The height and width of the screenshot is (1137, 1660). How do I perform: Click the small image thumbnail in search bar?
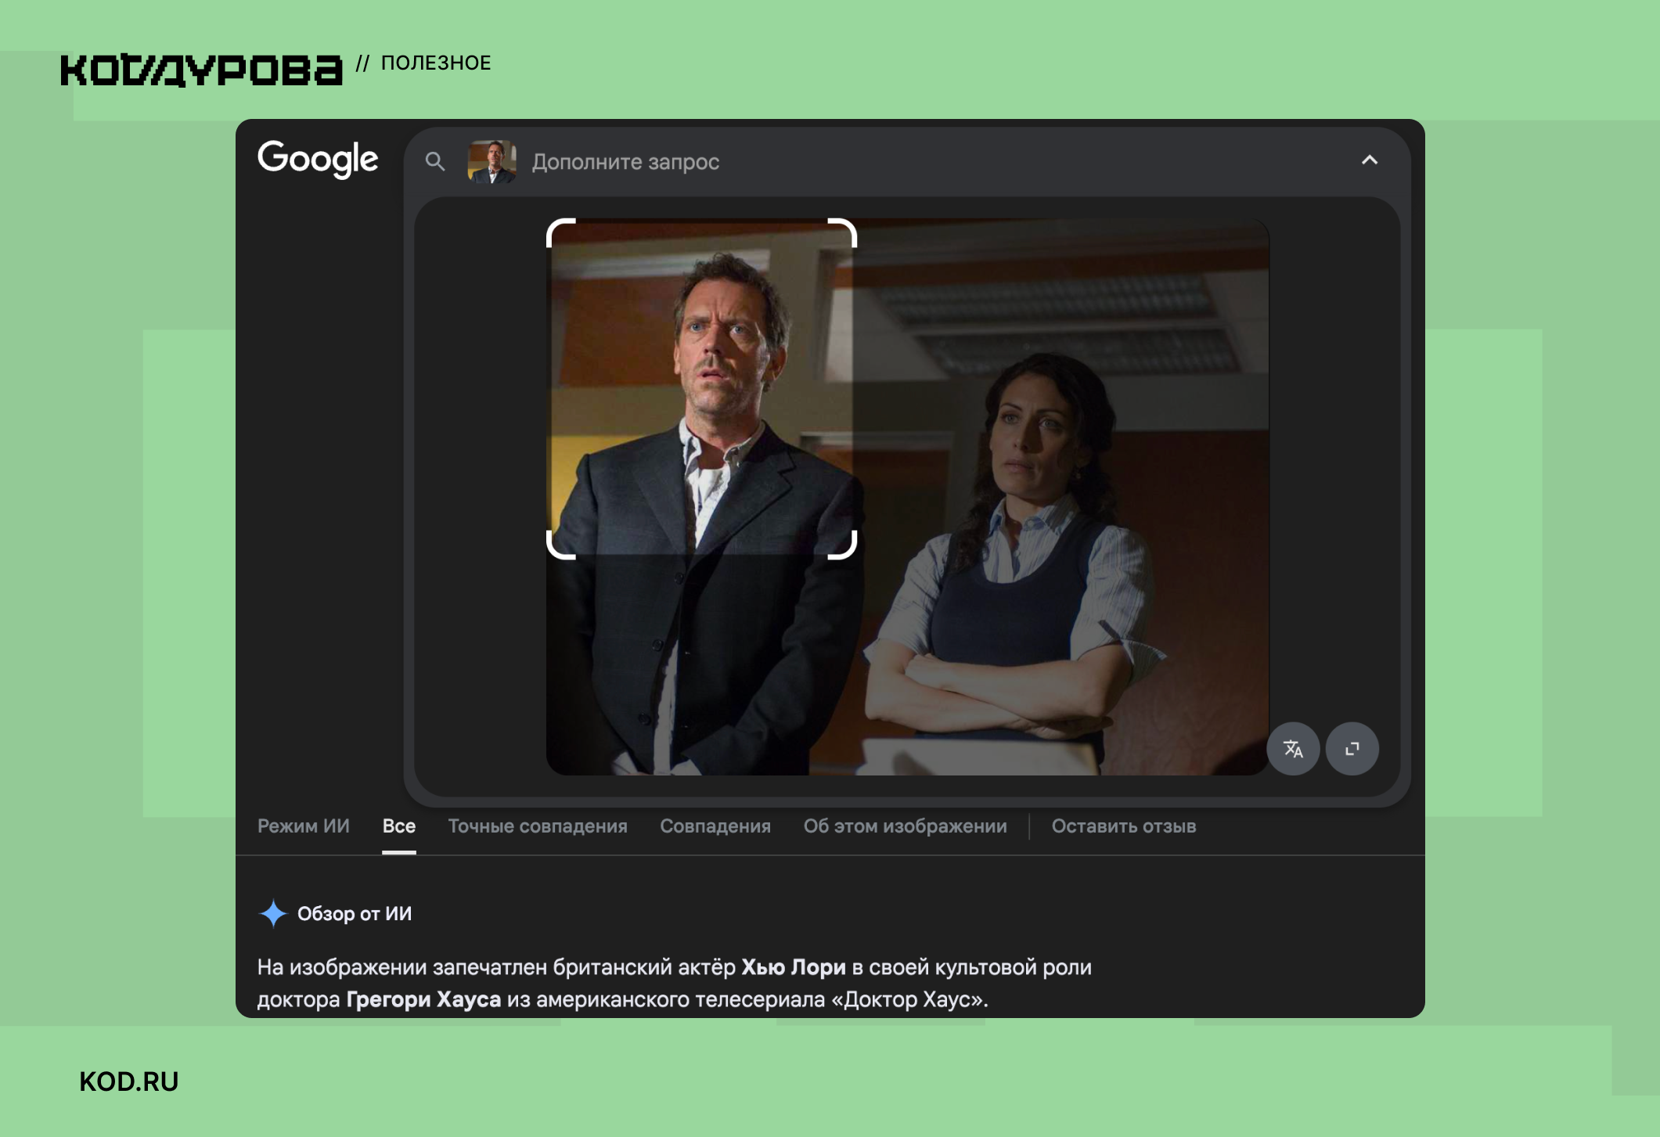click(x=492, y=162)
